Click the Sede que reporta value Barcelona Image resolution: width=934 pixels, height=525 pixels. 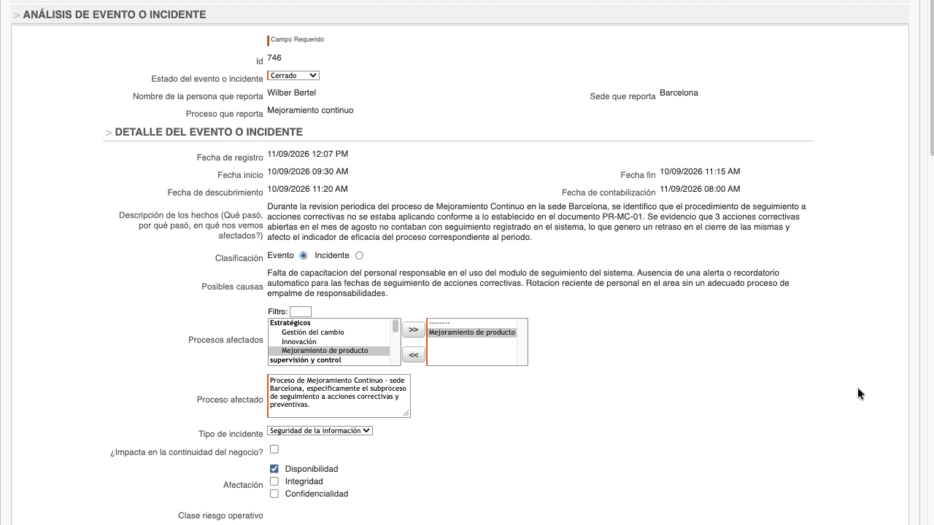679,93
